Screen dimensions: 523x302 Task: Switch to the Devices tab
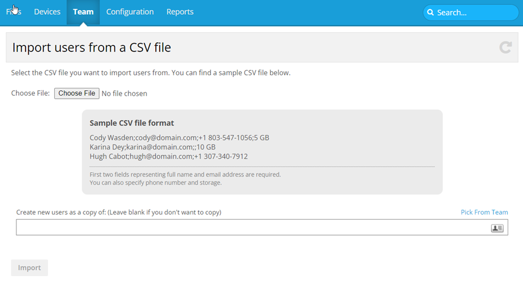click(x=47, y=12)
